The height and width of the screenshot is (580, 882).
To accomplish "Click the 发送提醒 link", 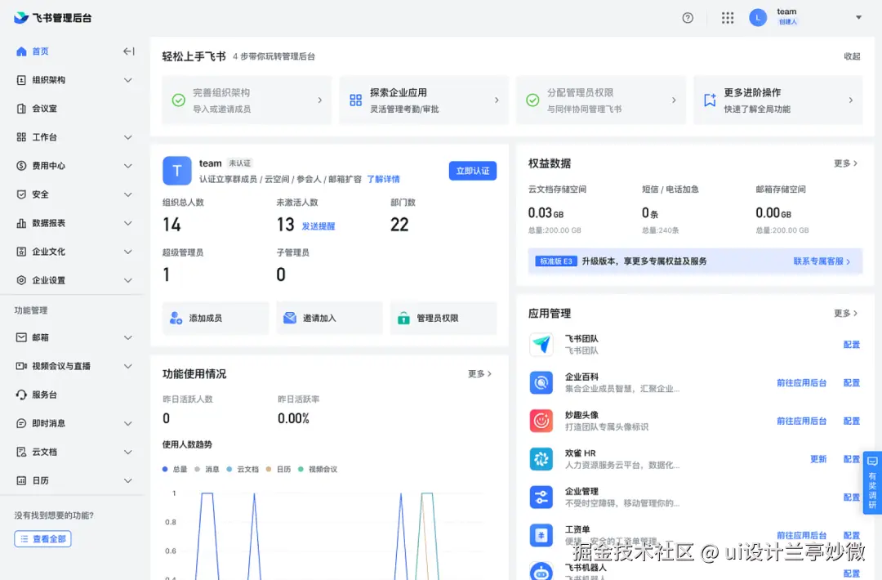I will [318, 226].
